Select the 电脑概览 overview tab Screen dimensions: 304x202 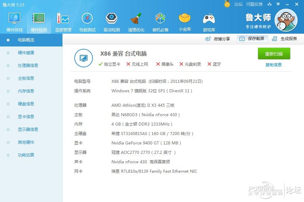click(31, 40)
